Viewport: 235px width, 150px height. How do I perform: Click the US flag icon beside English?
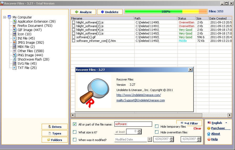(x=209, y=123)
